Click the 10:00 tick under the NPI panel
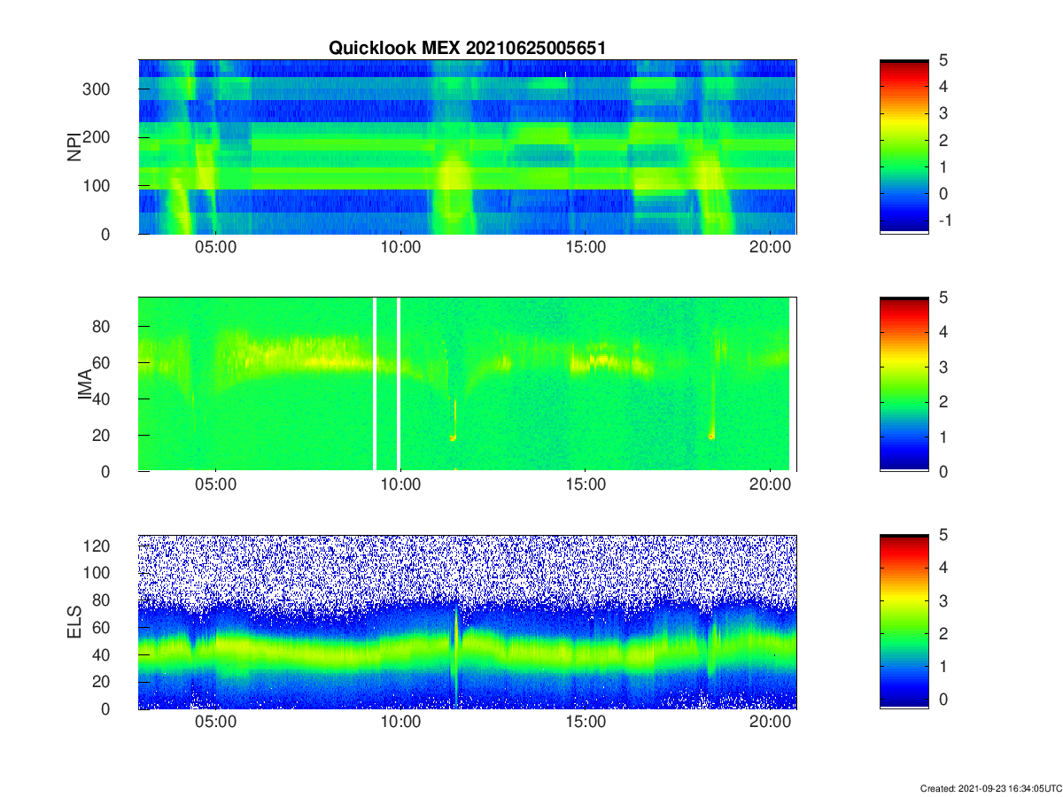Viewport: 1063px width, 797px height. tap(400, 248)
